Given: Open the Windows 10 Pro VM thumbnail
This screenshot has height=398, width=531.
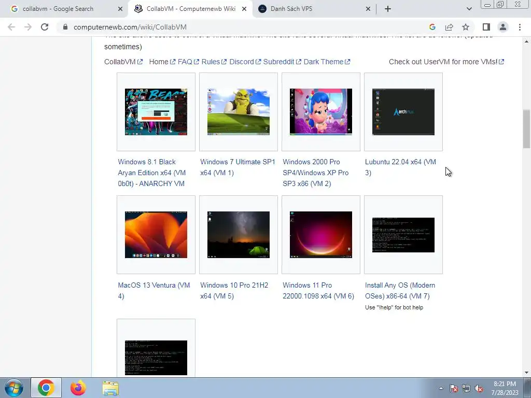Looking at the screenshot, I should pyautogui.click(x=239, y=235).
